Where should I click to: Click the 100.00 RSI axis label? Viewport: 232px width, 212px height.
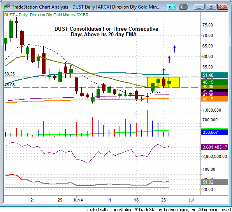click(x=209, y=169)
